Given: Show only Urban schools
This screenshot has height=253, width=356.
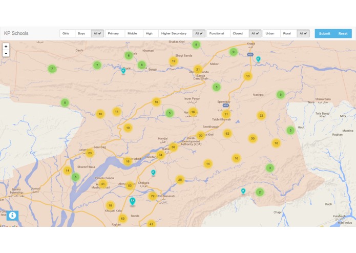Looking at the screenshot, I should [271, 33].
